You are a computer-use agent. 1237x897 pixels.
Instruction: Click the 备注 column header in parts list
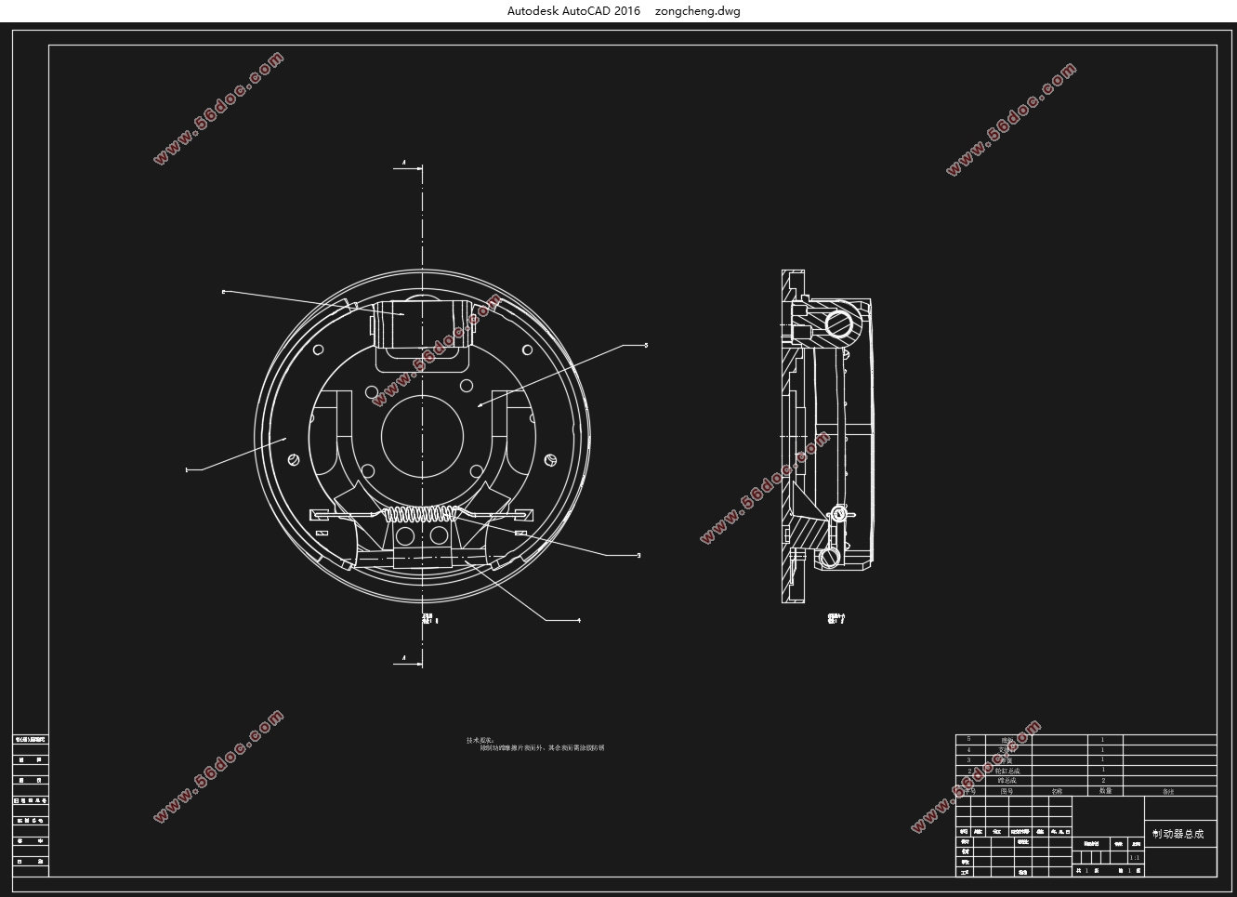tap(1168, 791)
